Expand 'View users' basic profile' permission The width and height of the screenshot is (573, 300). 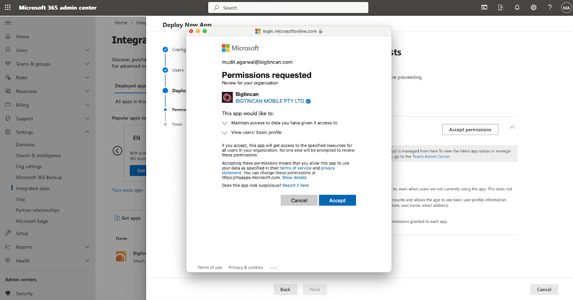[x=225, y=133]
